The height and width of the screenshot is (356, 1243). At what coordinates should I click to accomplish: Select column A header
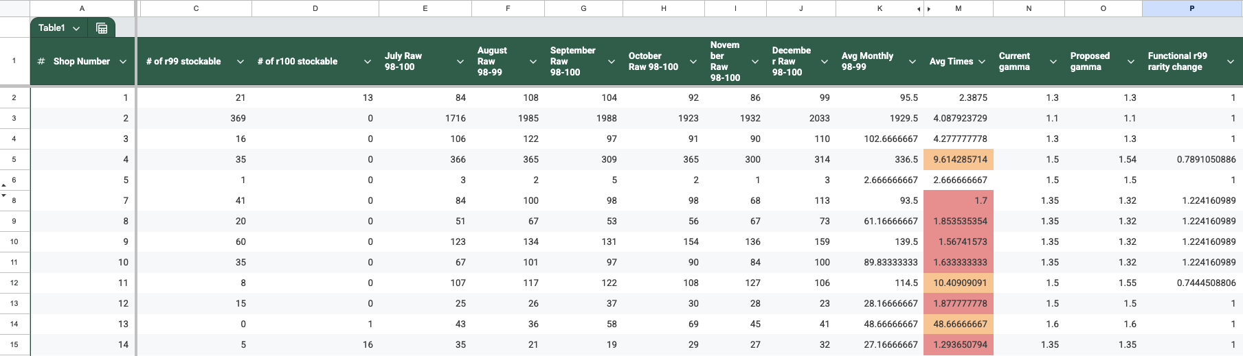pos(82,8)
